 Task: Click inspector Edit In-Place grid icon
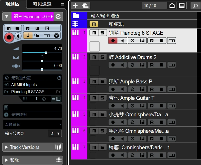(x=47, y=28)
